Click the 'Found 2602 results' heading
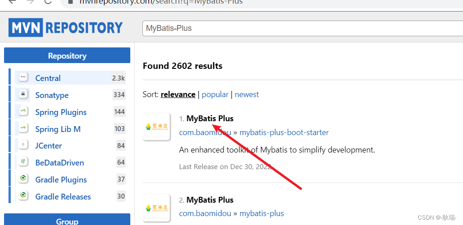 [183, 66]
